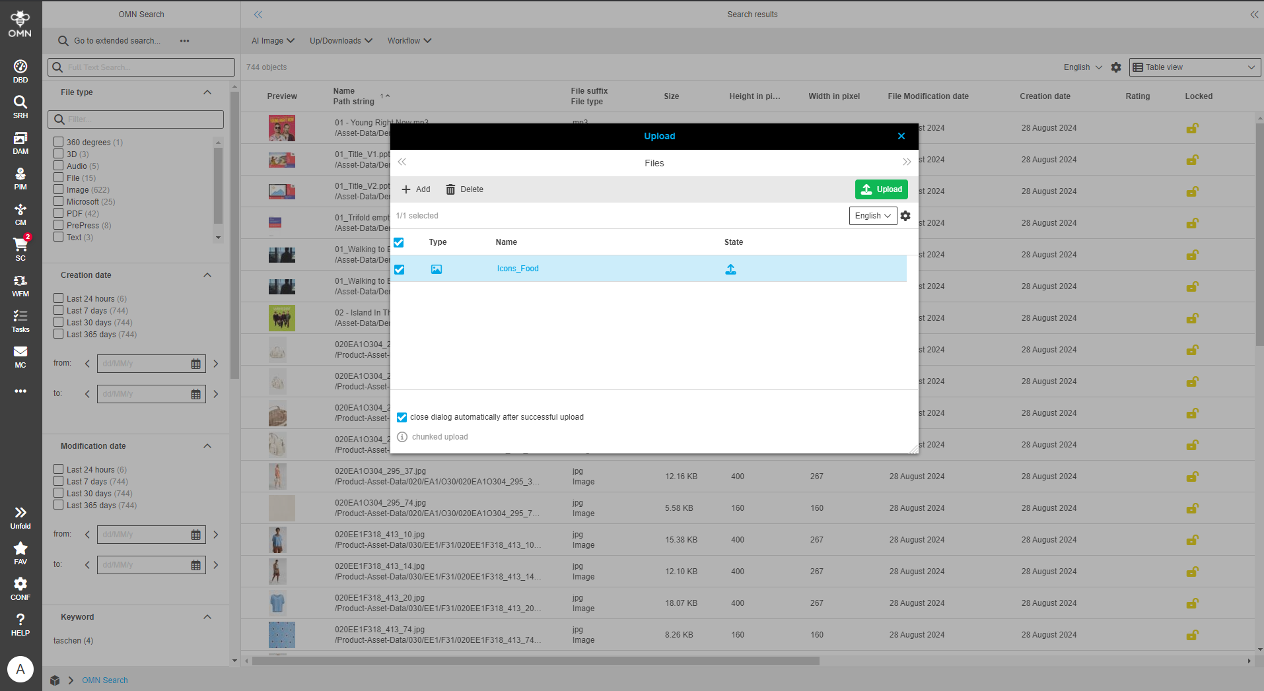Screen dimensions: 1264x691
Task: Toggle close dialog automatically after successful upload
Action: click(x=402, y=416)
